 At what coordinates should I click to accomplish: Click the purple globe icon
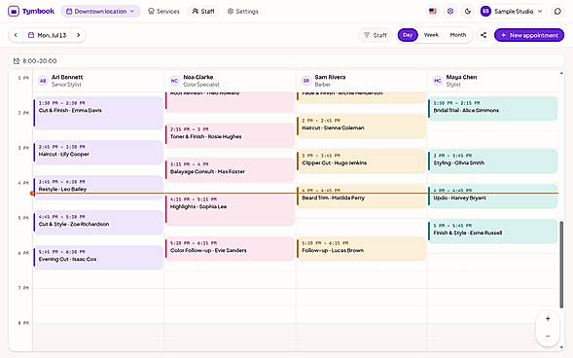pos(450,12)
